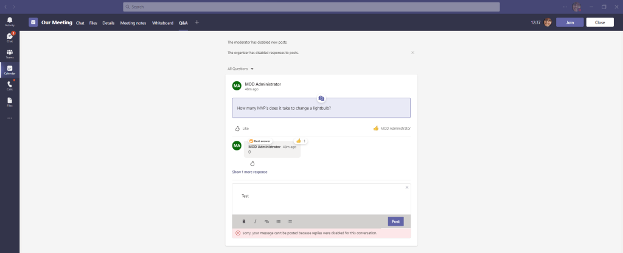Toggle bold formatting in reply editor
This screenshot has width=623, height=253.
coord(244,221)
